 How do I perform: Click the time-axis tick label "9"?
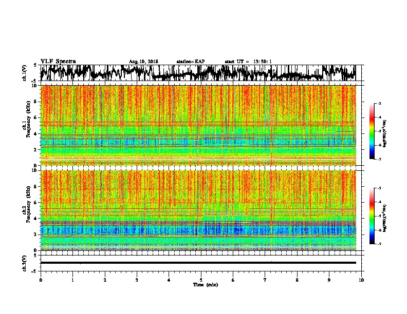pyautogui.click(x=329, y=280)
